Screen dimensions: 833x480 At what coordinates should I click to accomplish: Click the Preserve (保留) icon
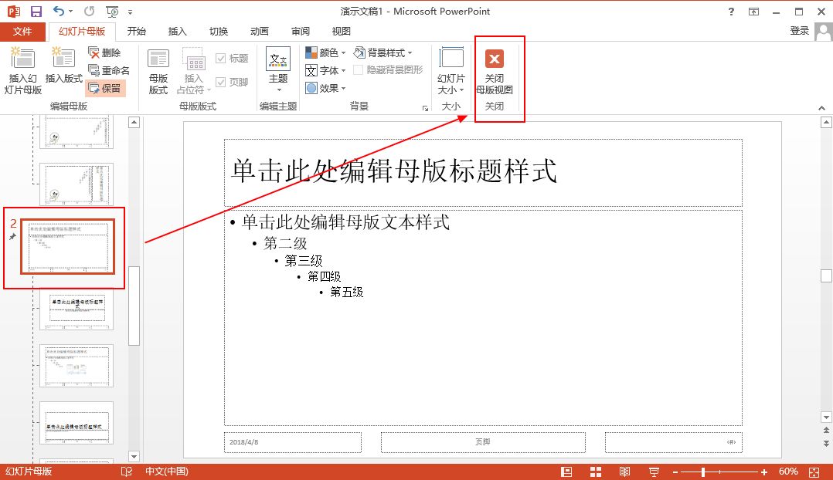[94, 88]
